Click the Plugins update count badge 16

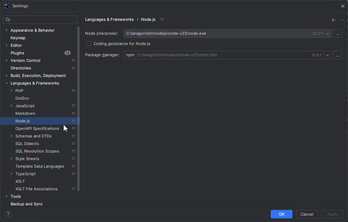pyautogui.click(x=68, y=53)
